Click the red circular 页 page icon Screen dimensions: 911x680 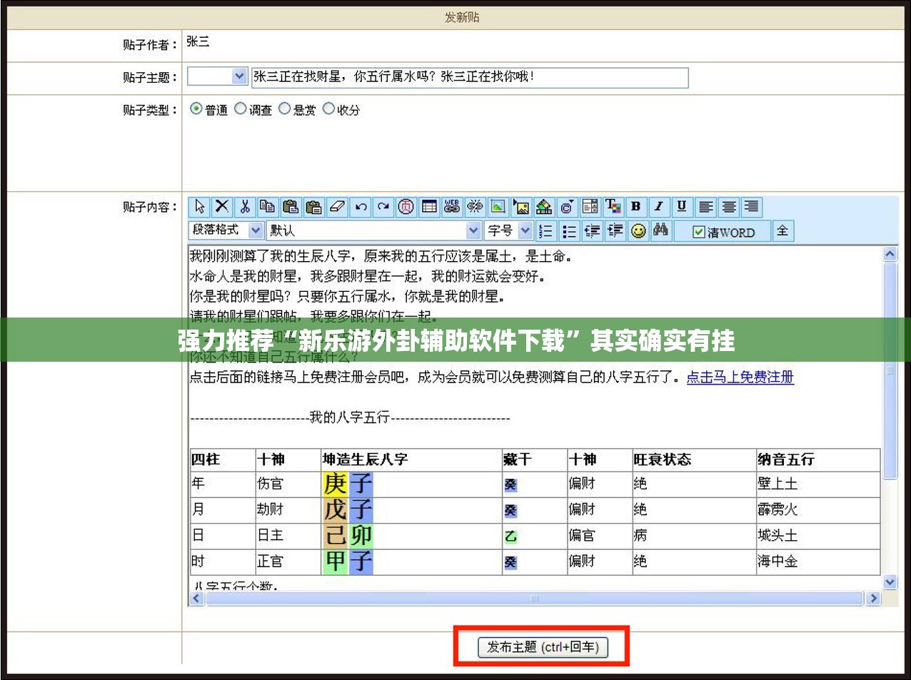(x=406, y=207)
